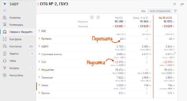Click the Июнь, II кв'21 column header
Image resolution: width=187 pixels, height=101 pixels.
point(141,18)
